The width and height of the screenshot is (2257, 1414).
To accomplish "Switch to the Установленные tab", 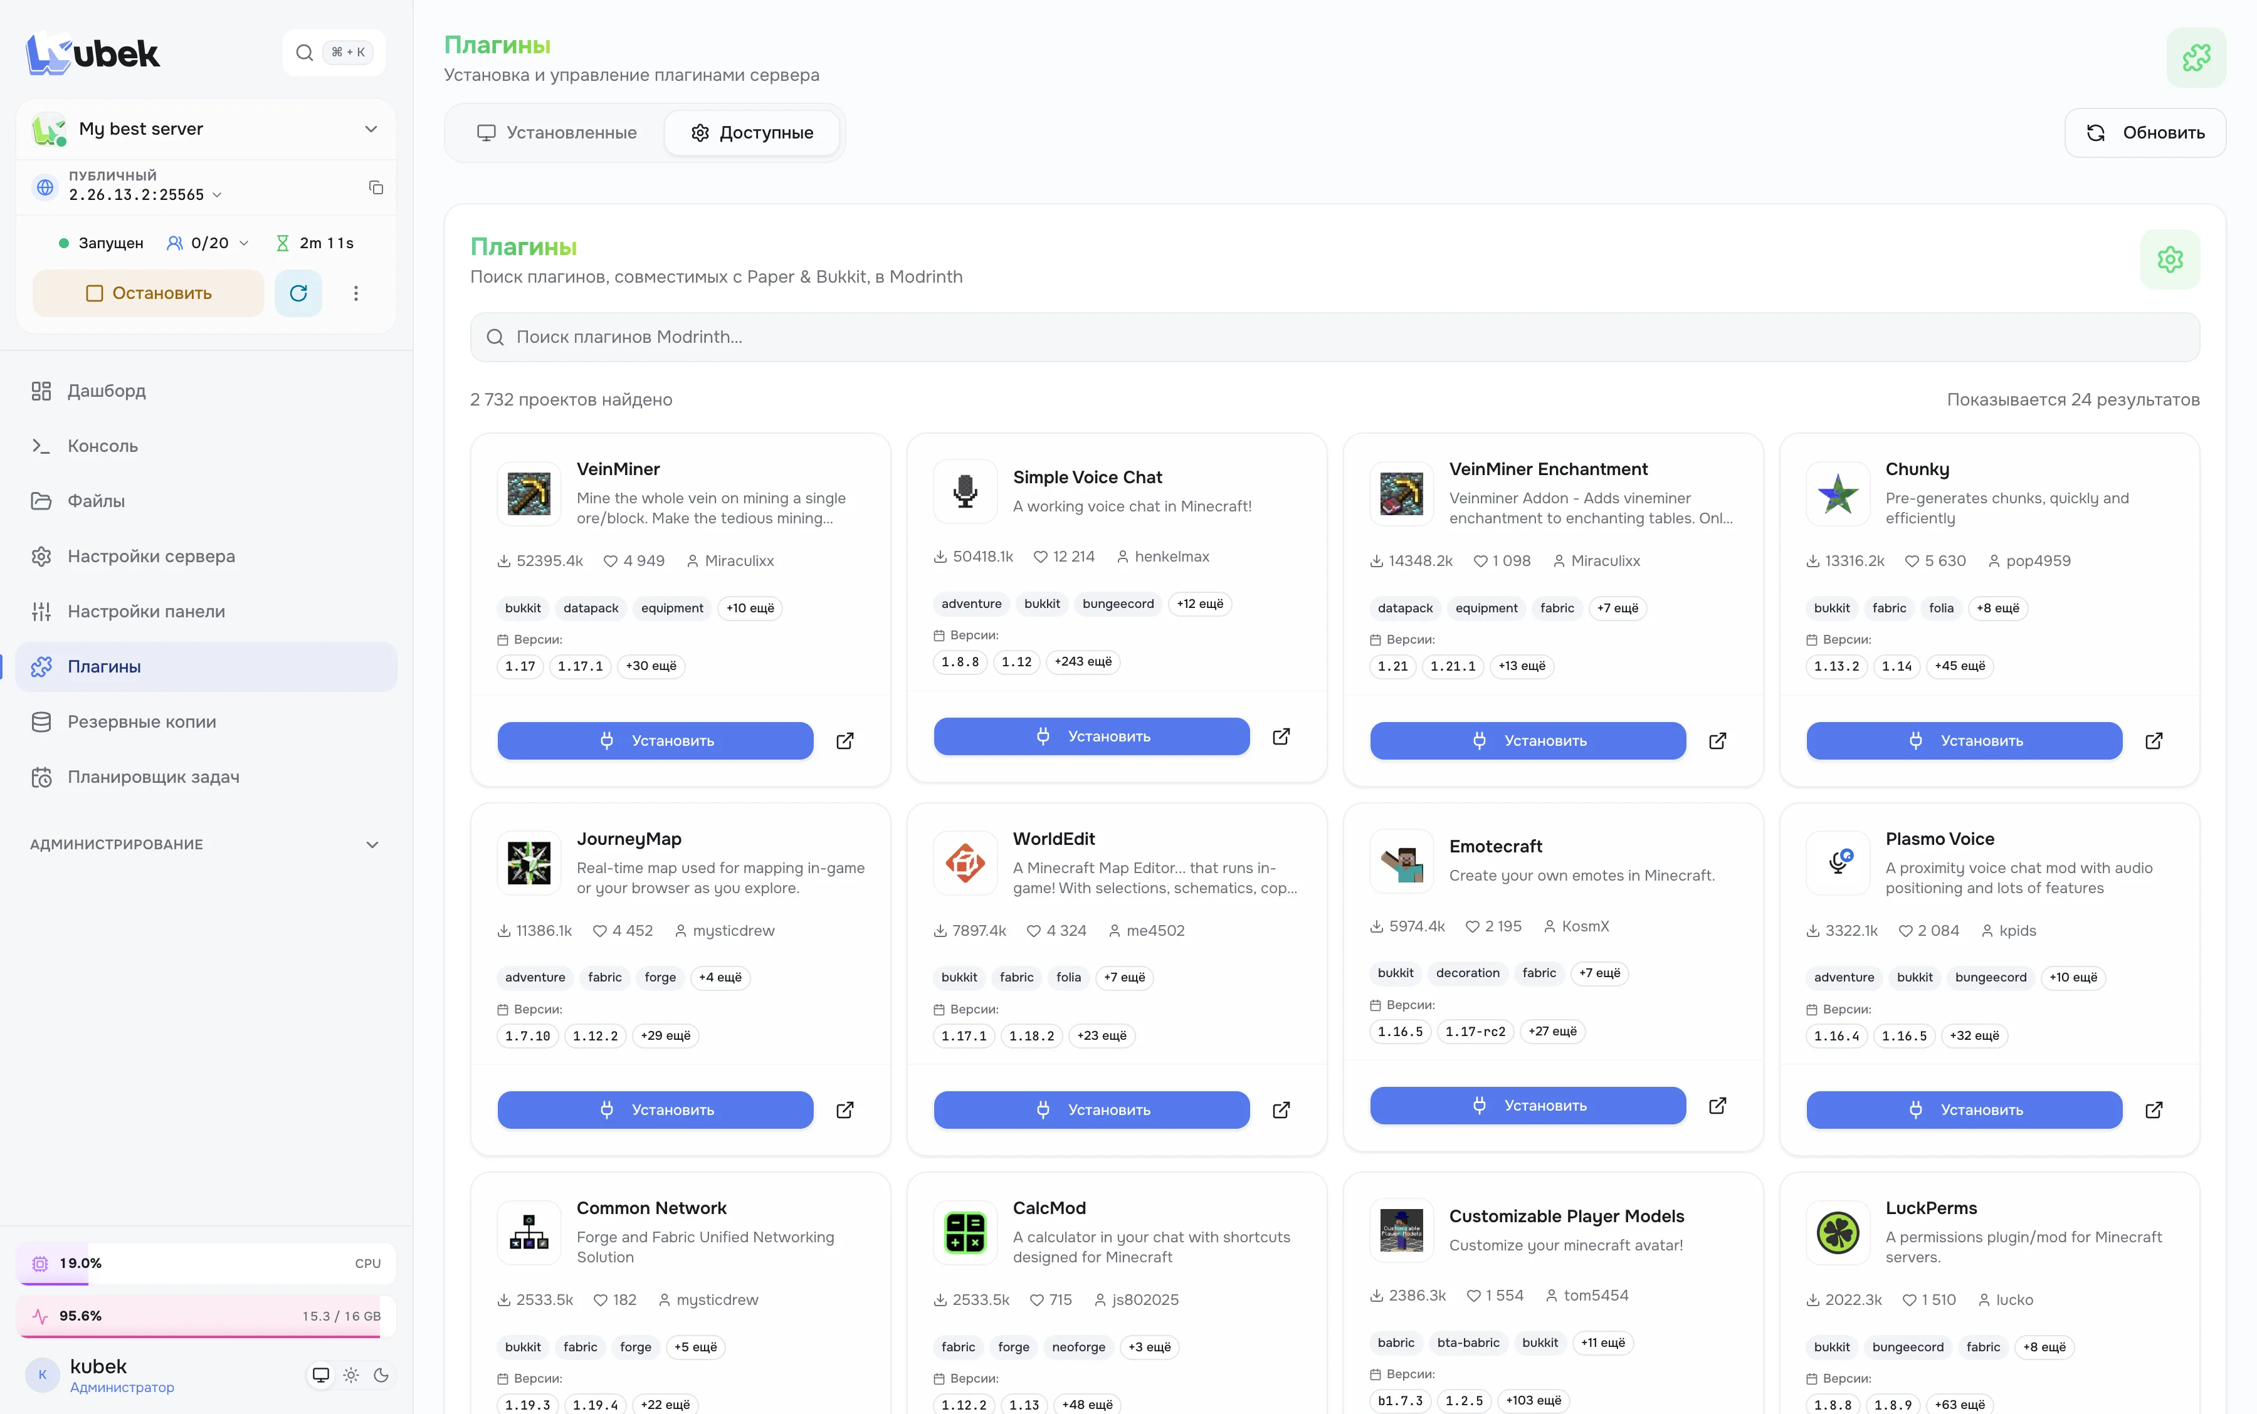I will pos(557,133).
